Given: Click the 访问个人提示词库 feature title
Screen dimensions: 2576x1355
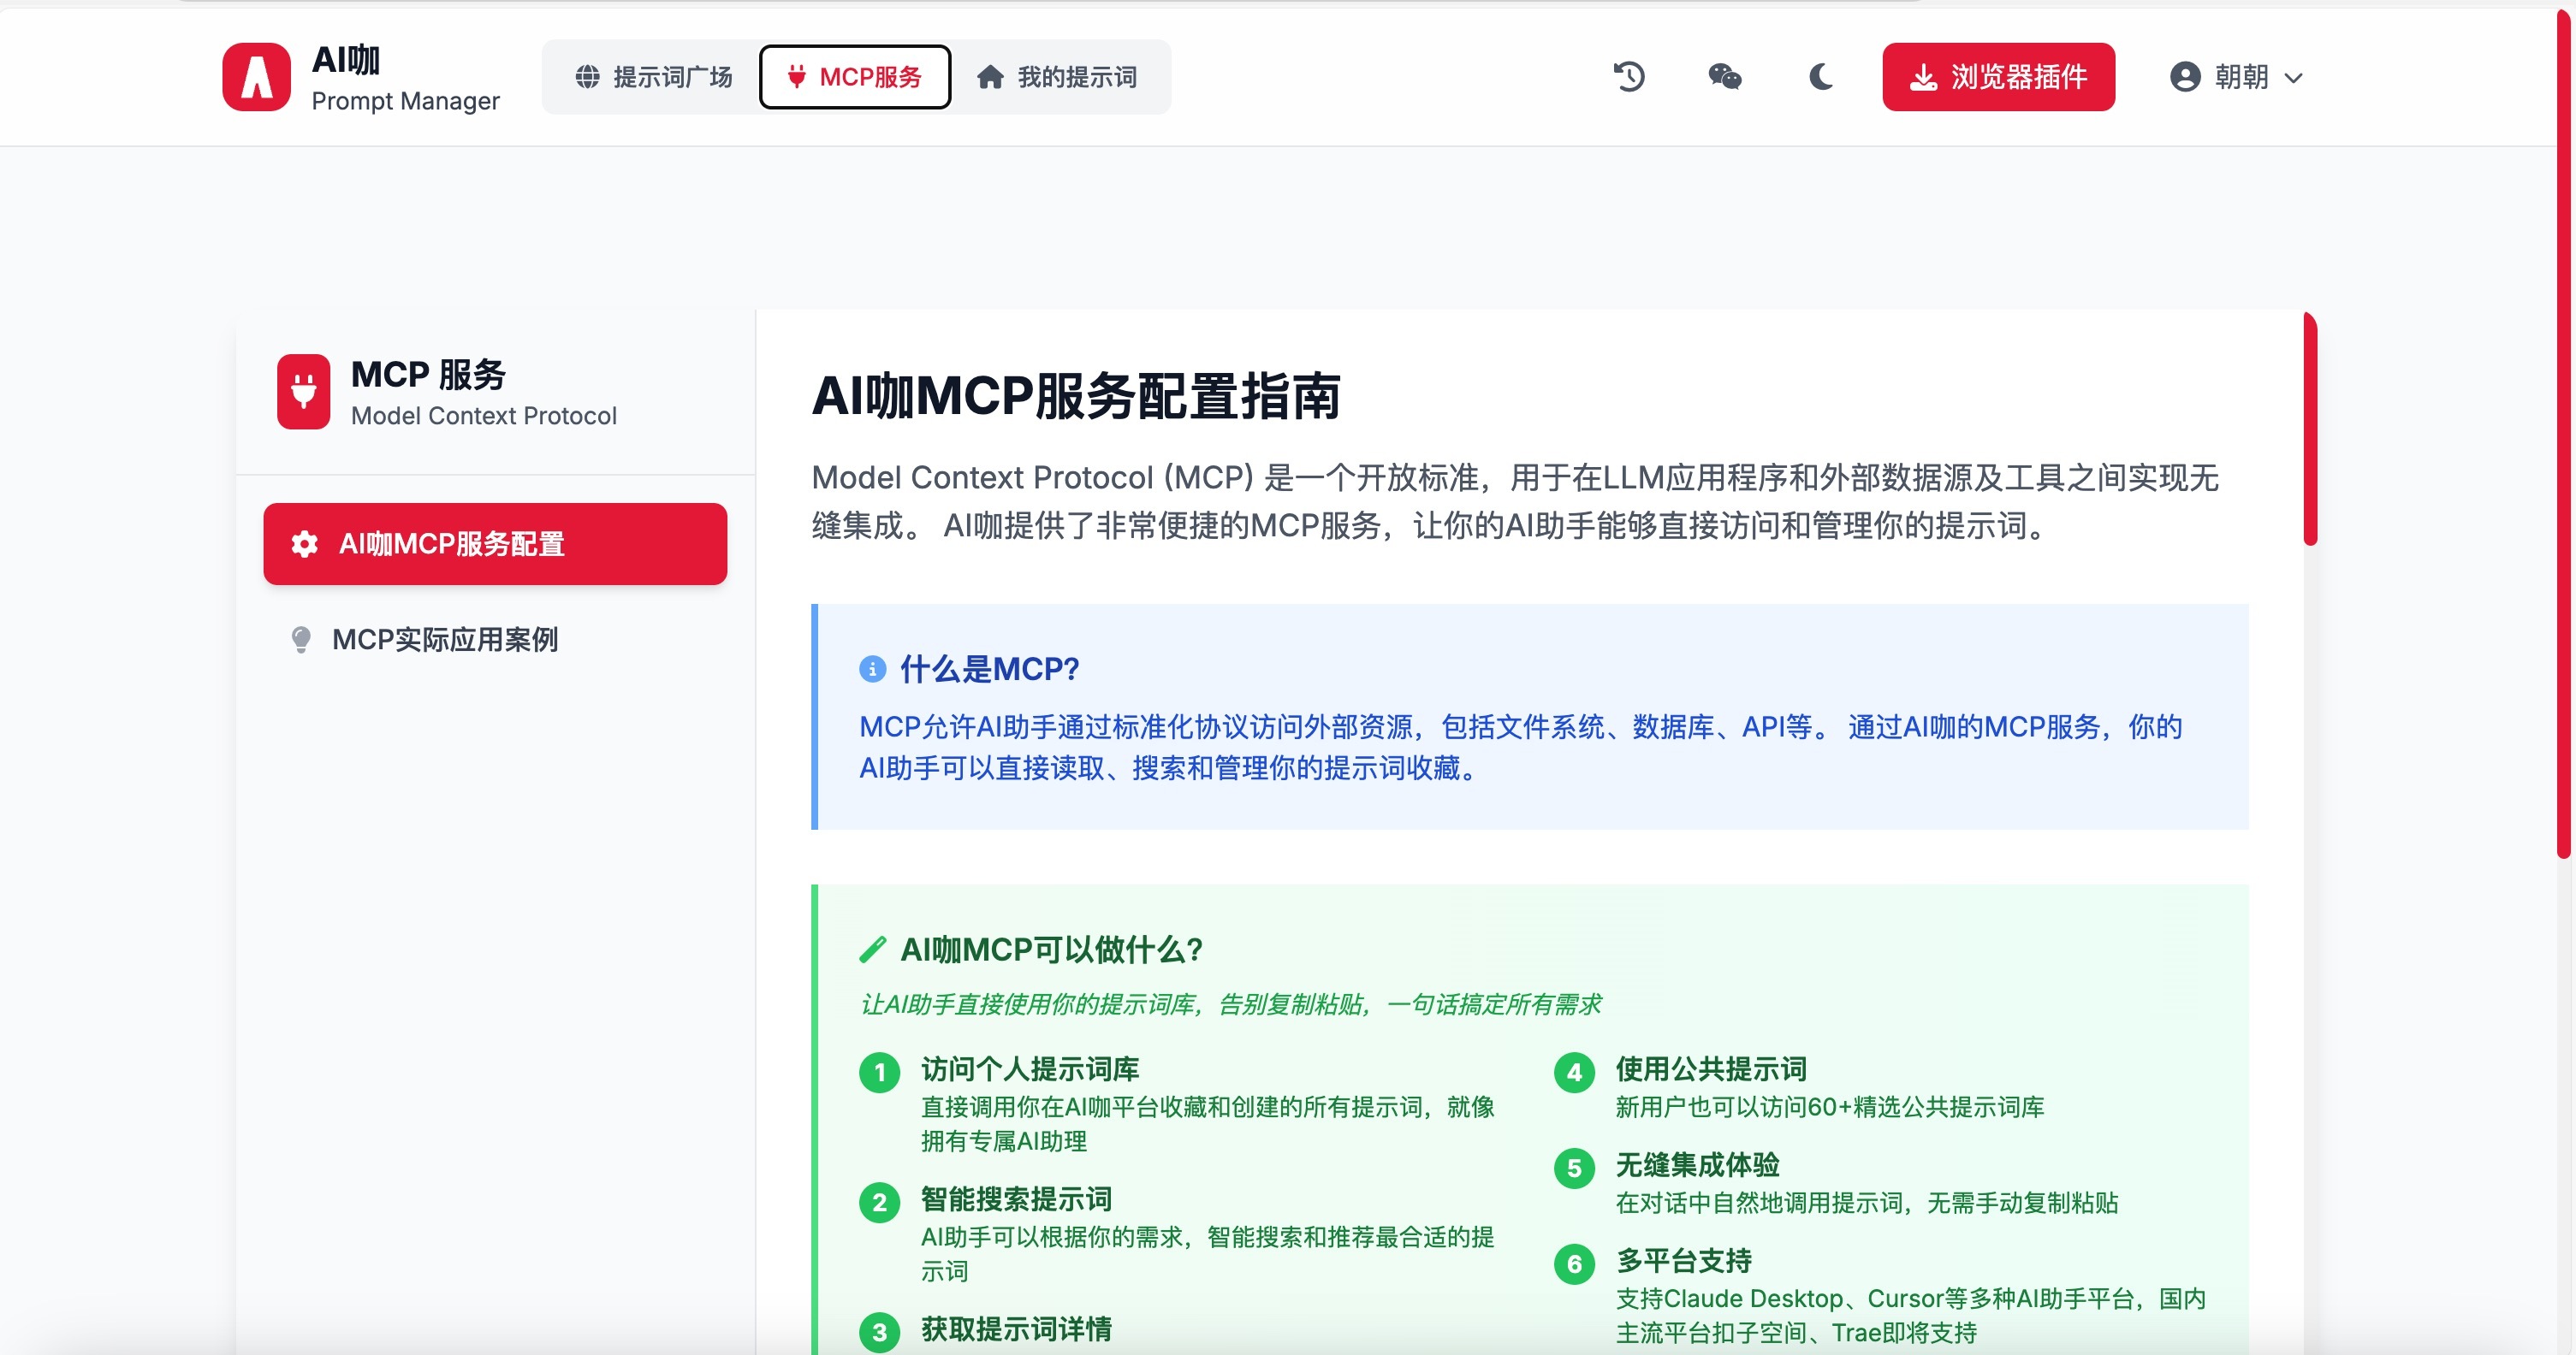Looking at the screenshot, I should coord(1030,1069).
